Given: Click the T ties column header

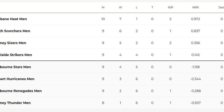Looking at the screenshot, I should click(x=152, y=7).
